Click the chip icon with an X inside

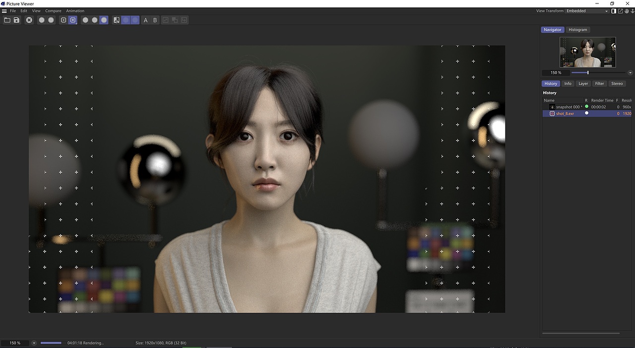click(63, 20)
